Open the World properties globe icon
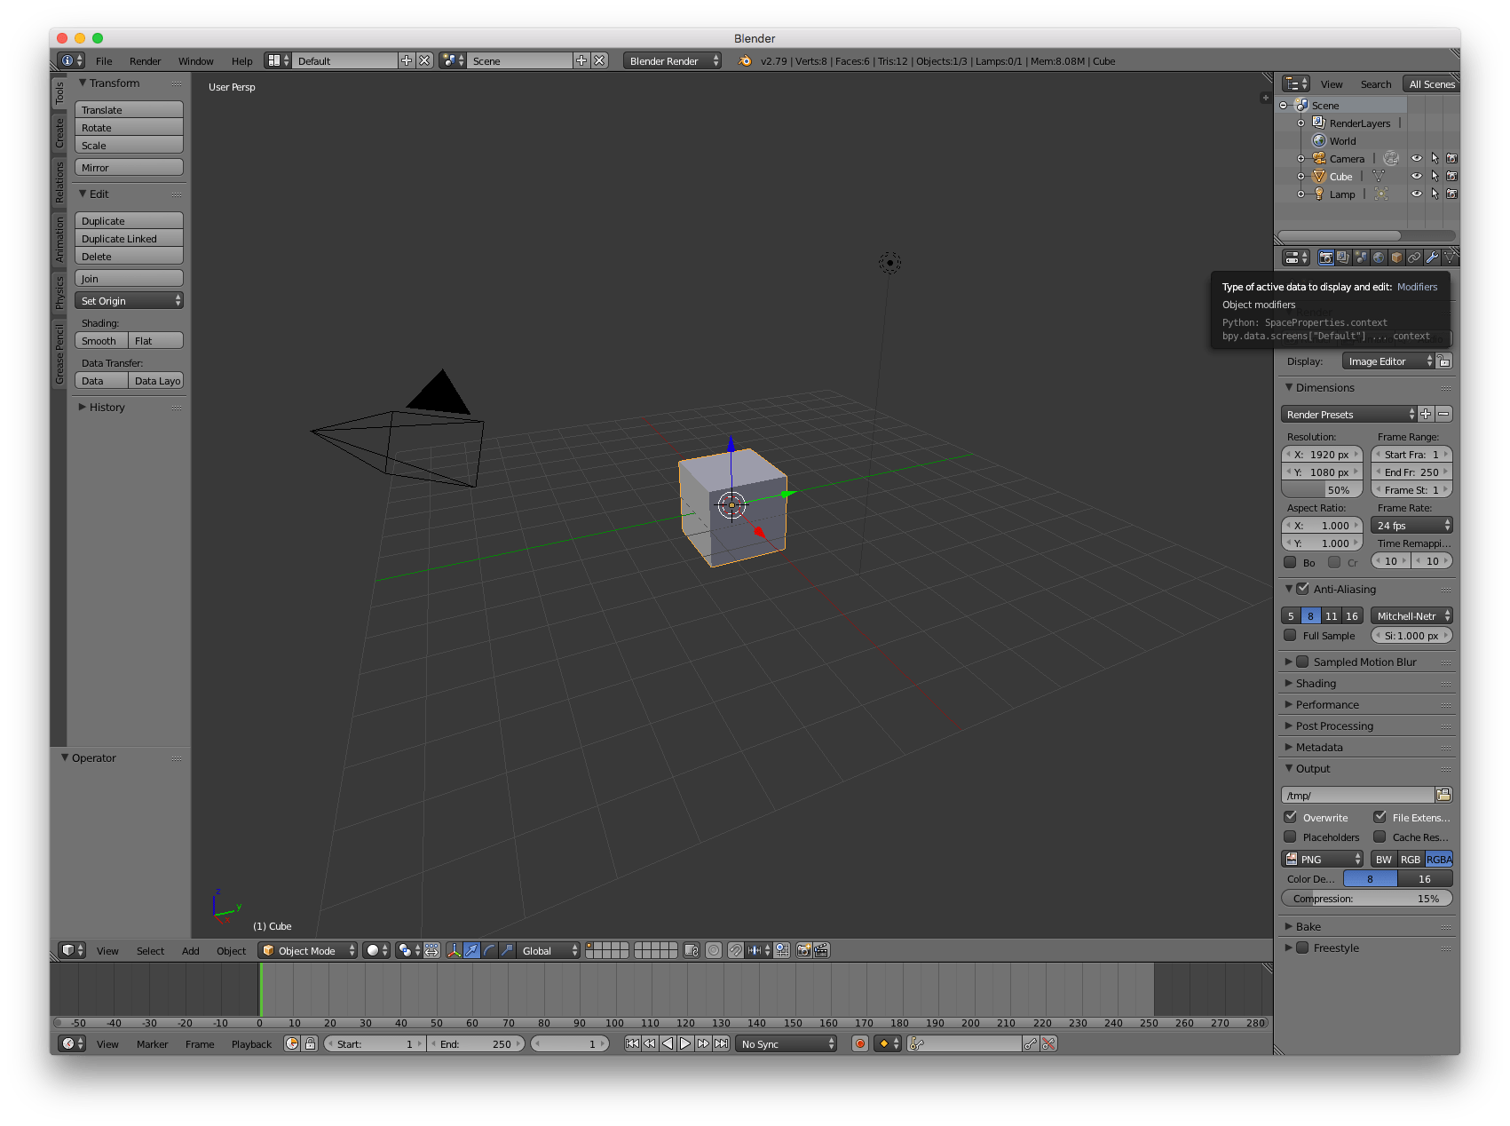The image size is (1510, 1126). 1379,258
